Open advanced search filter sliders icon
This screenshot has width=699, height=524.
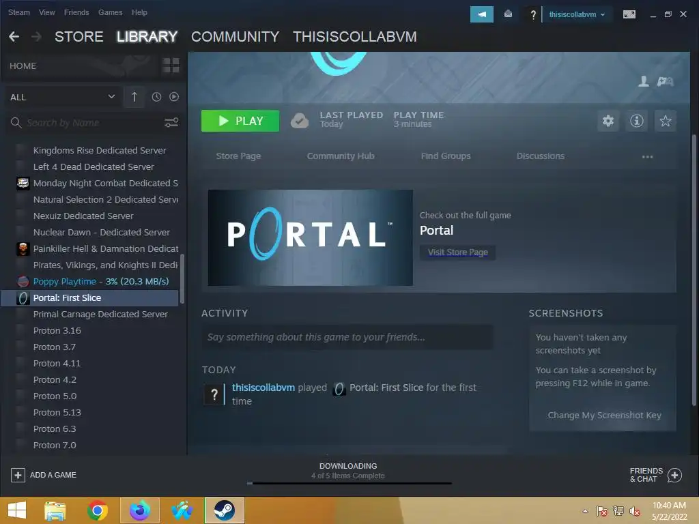coord(171,123)
